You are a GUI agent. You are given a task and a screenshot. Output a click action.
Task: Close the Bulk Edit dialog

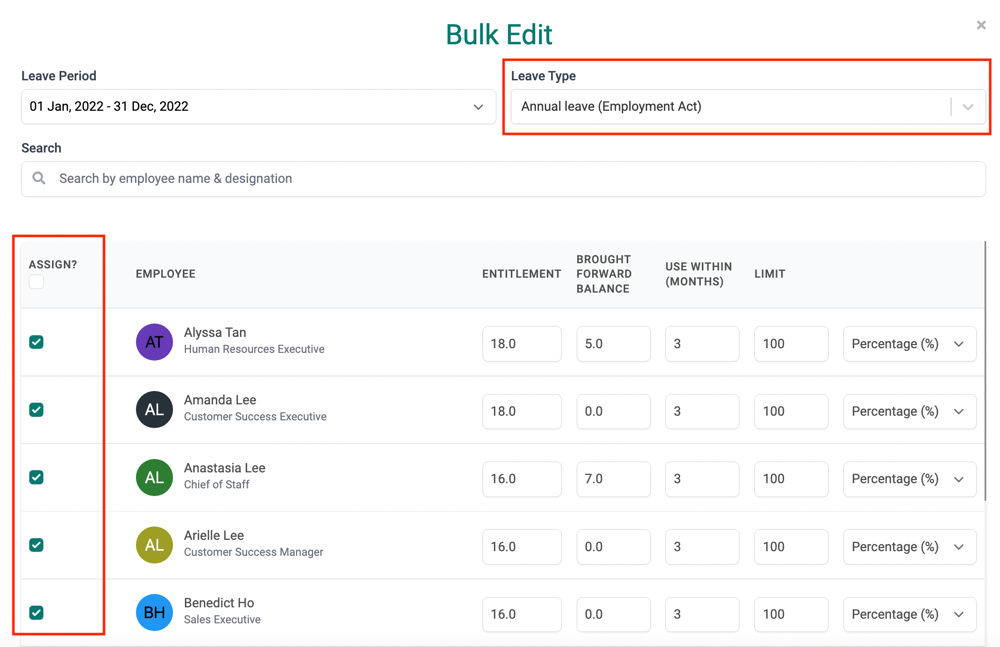click(x=981, y=25)
